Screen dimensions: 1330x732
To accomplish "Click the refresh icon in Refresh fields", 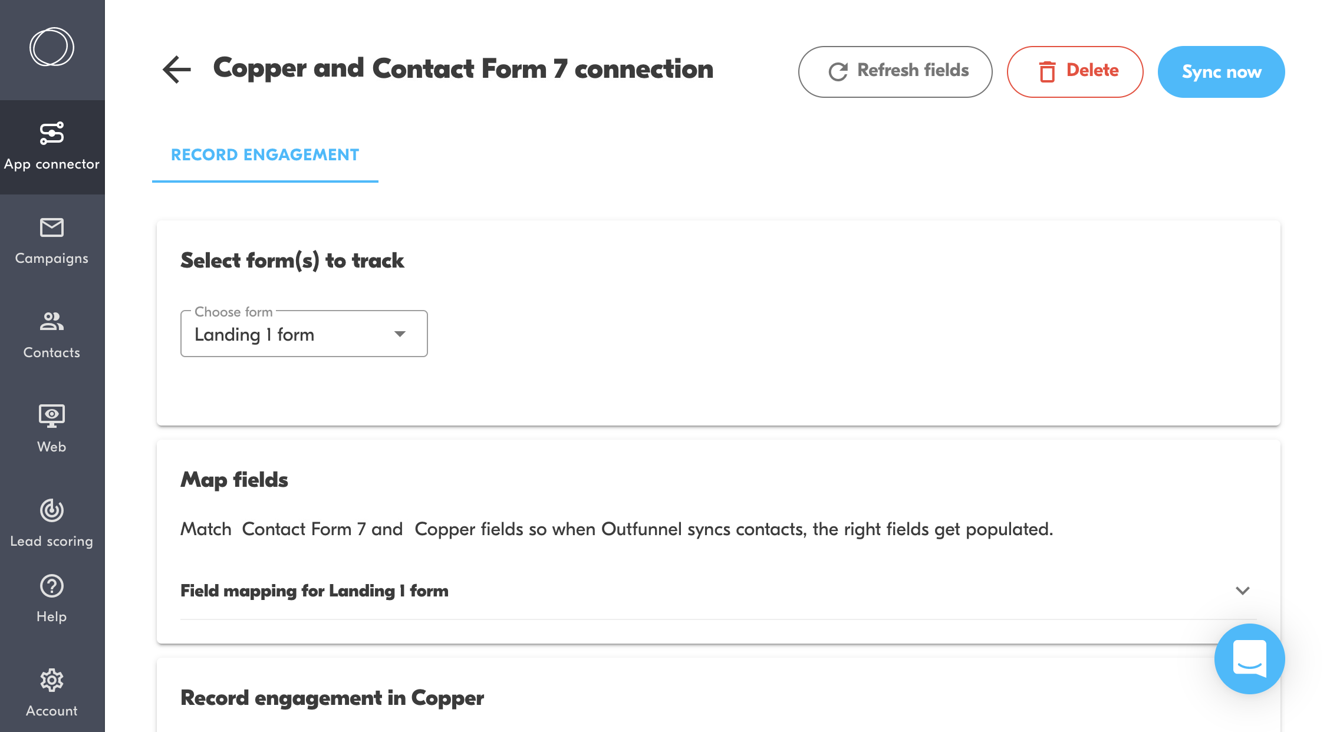I will pos(838,72).
